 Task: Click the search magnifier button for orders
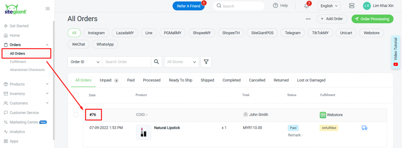tap(156, 62)
